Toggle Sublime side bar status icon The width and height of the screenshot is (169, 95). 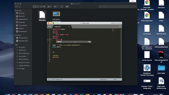[x=49, y=79]
